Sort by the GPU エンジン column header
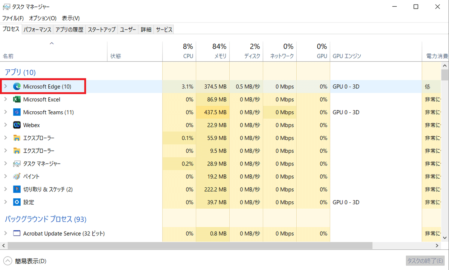The image size is (449, 270). click(376, 51)
